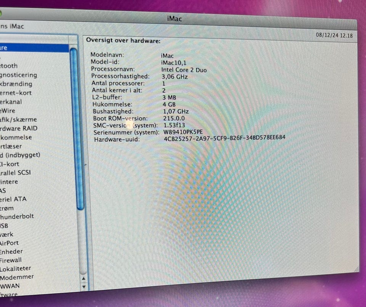
Task: Open the Firewall sidebar item
Action: 11,260
